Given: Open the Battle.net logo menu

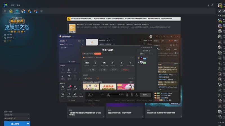Looking at the screenshot, I should click(x=5, y=5).
